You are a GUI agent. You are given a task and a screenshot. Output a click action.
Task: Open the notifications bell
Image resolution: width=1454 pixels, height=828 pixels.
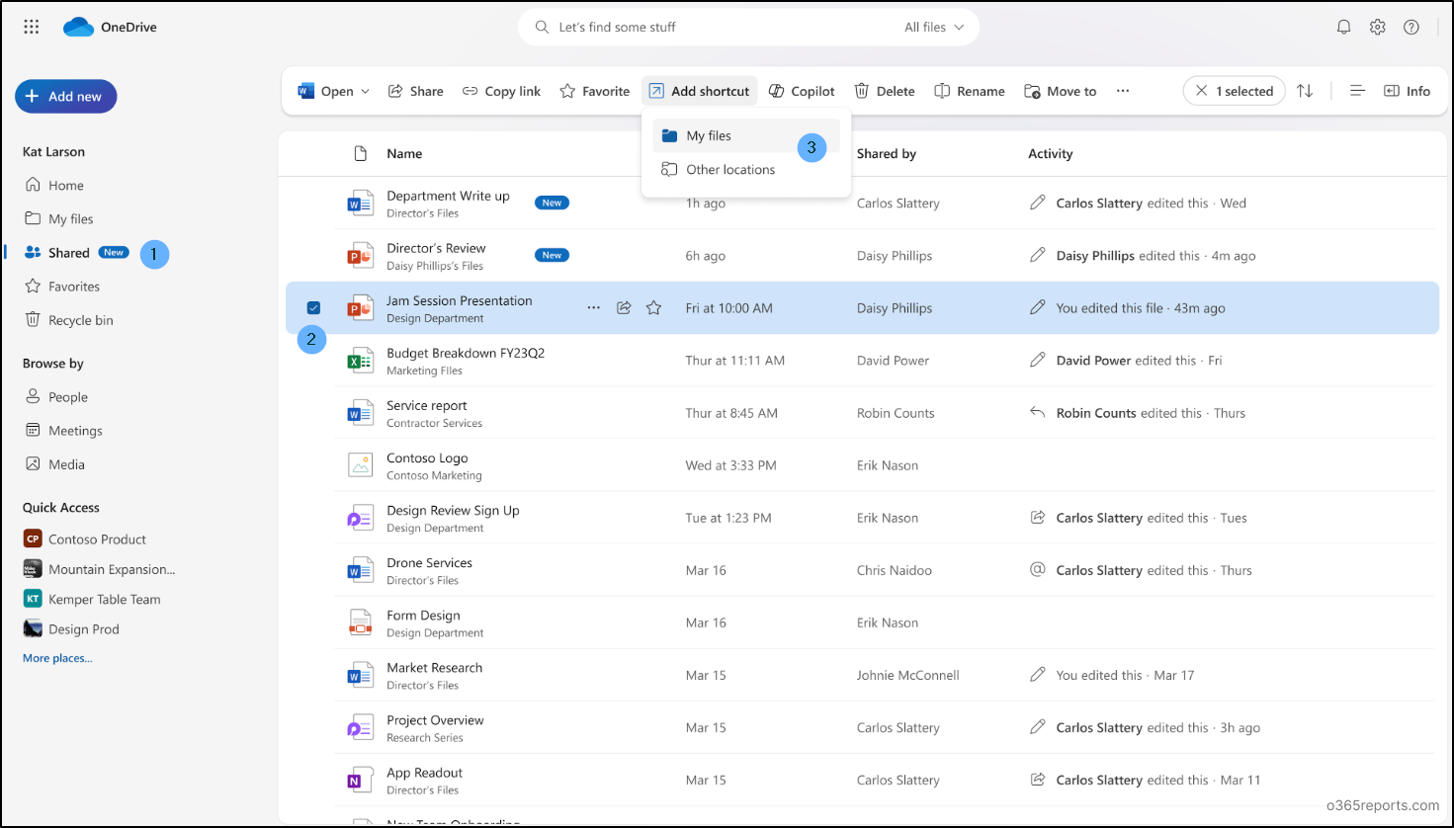click(x=1344, y=27)
